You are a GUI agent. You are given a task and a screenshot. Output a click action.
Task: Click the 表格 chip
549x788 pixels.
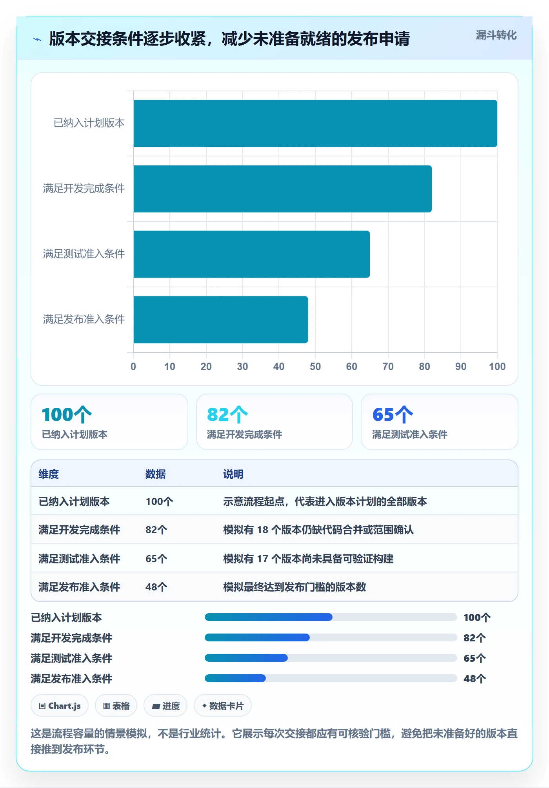click(116, 706)
